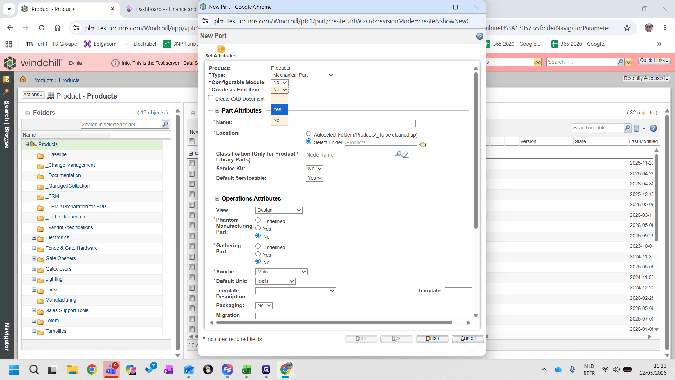Clear classification using the eraser icon

pos(405,154)
